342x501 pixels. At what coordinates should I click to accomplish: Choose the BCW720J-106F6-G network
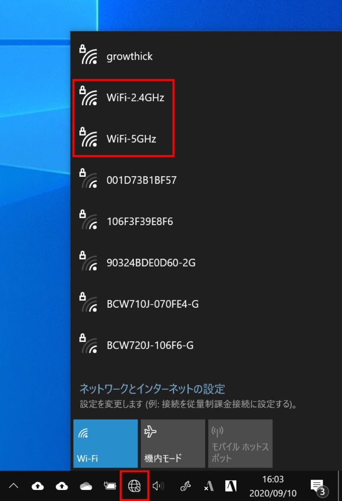(206, 345)
